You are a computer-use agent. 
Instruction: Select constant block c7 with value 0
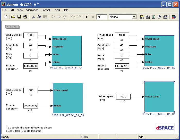click(122, 56)
